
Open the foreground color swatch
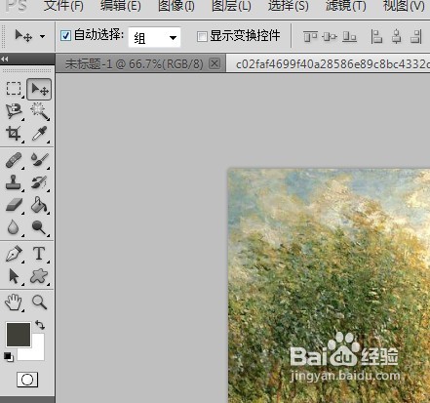[19, 335]
